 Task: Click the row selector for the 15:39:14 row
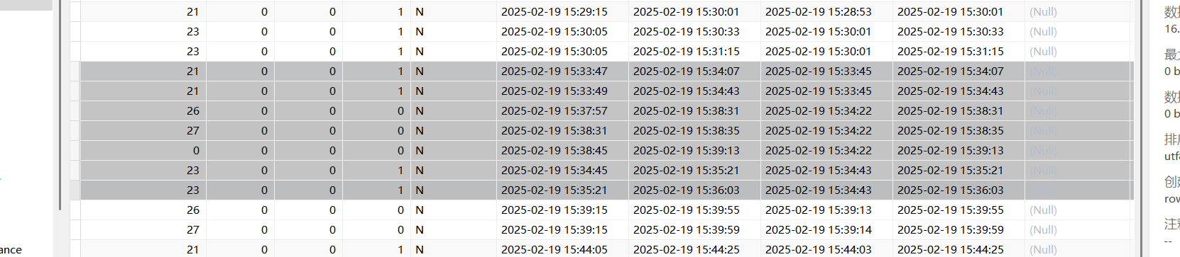(x=75, y=230)
